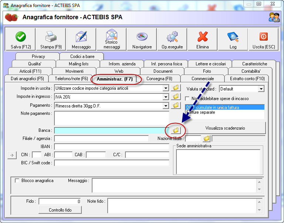Image resolution: width=284 pixels, height=223 pixels.
Task: Open the Messaggio envelope-and-pen button
Action: click(81, 39)
